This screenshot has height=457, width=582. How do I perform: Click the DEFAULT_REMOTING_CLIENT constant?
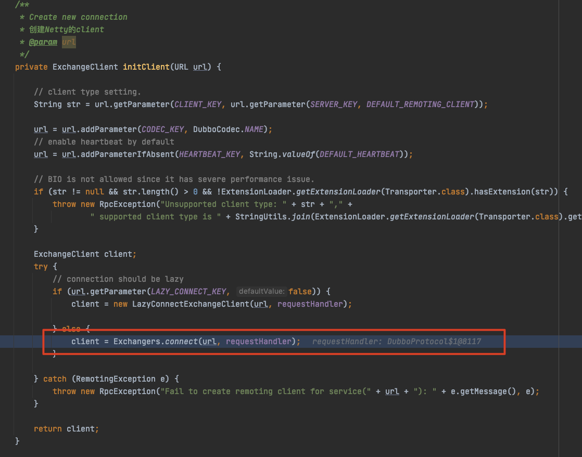coord(420,105)
